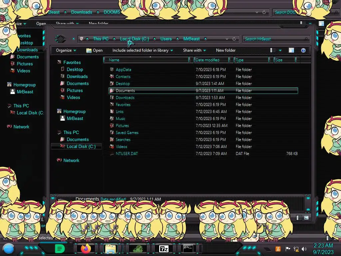Open the green notes app in taskbar

(60, 249)
